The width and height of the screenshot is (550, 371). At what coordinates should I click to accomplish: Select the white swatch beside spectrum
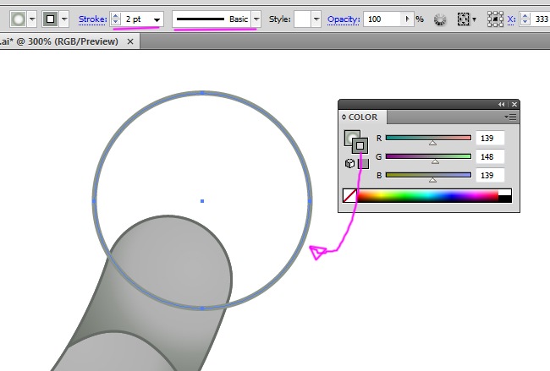pos(505,192)
